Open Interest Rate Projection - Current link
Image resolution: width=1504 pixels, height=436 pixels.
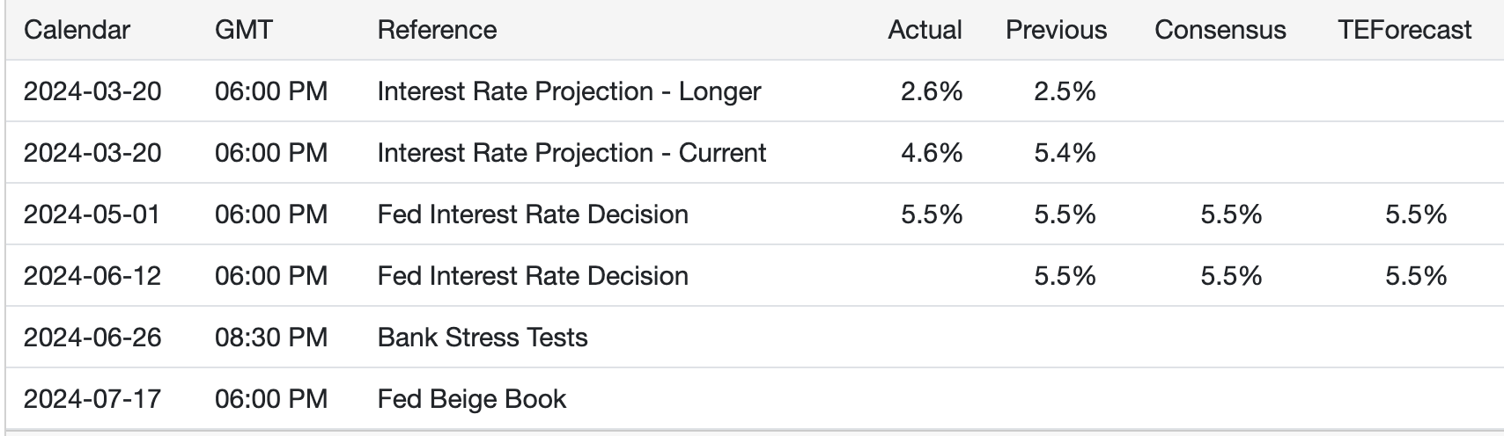[571, 153]
